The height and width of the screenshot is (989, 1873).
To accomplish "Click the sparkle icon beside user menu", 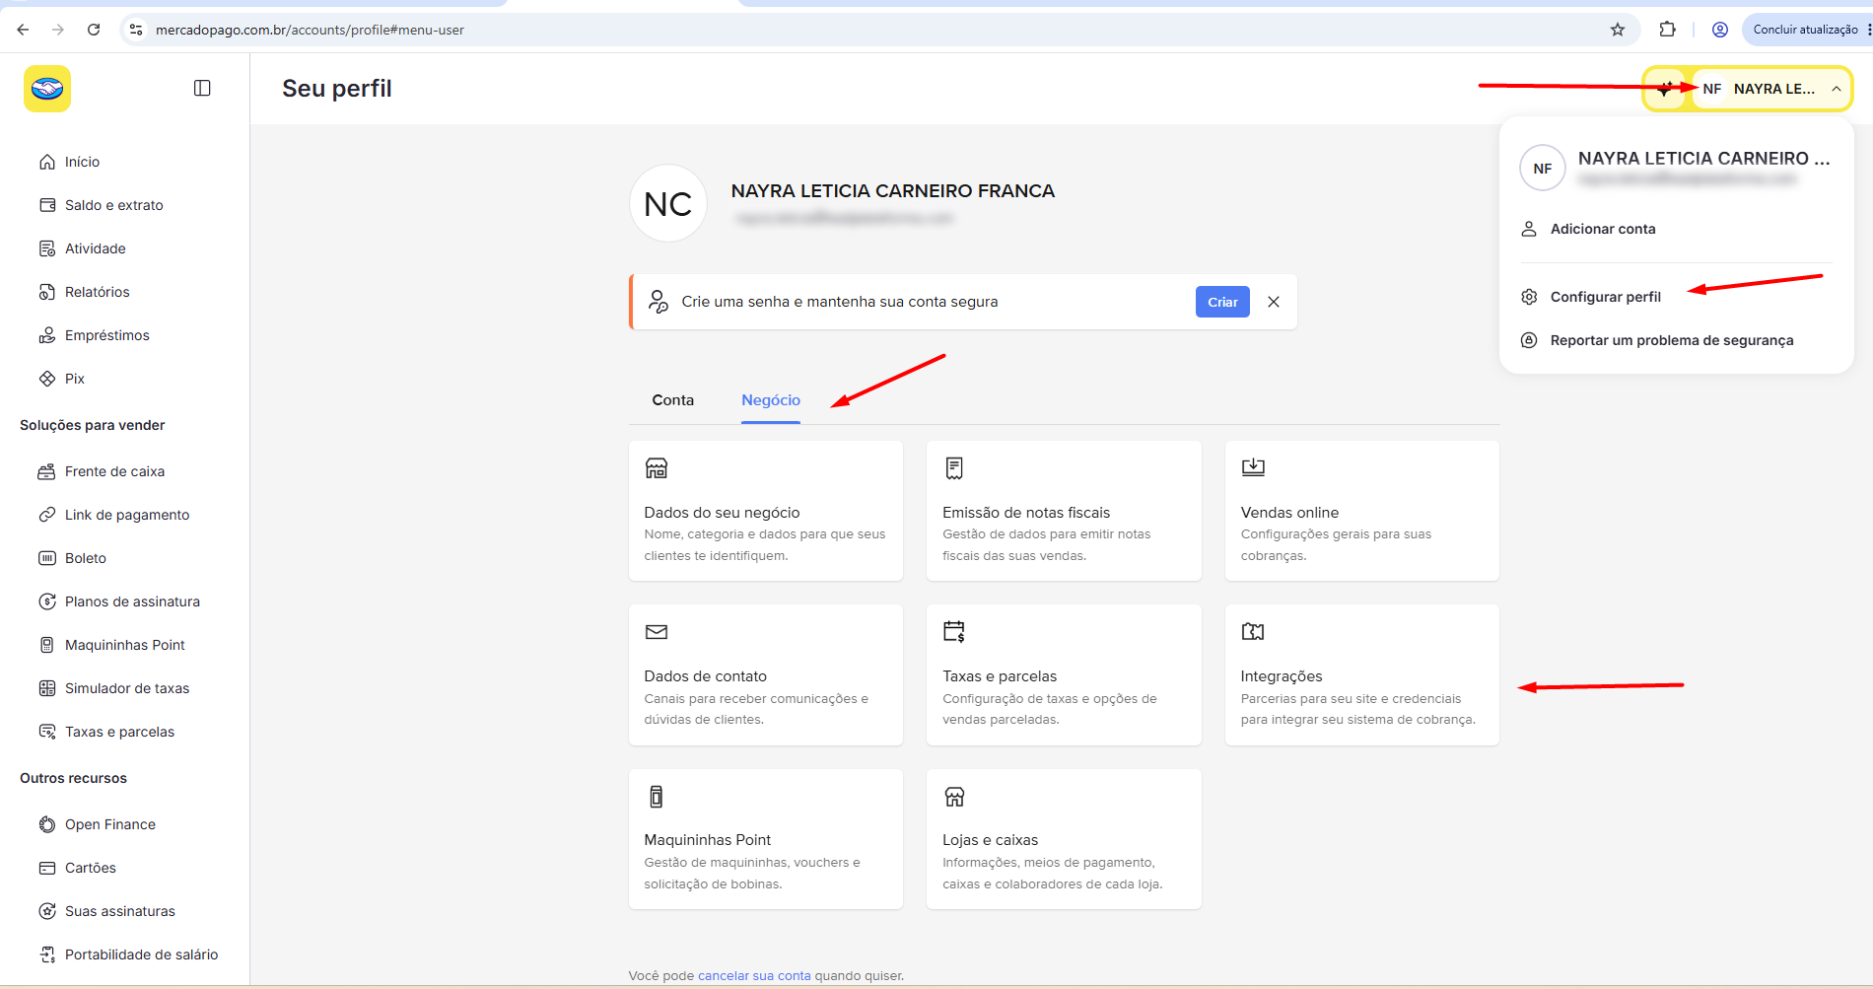I will click(x=1665, y=89).
